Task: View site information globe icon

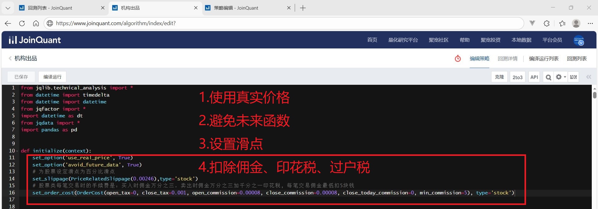Action: [x=50, y=23]
